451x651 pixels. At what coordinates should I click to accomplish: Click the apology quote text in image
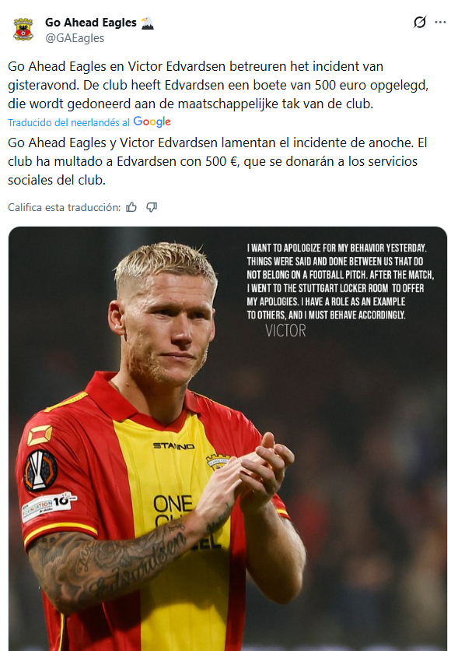coord(341,281)
